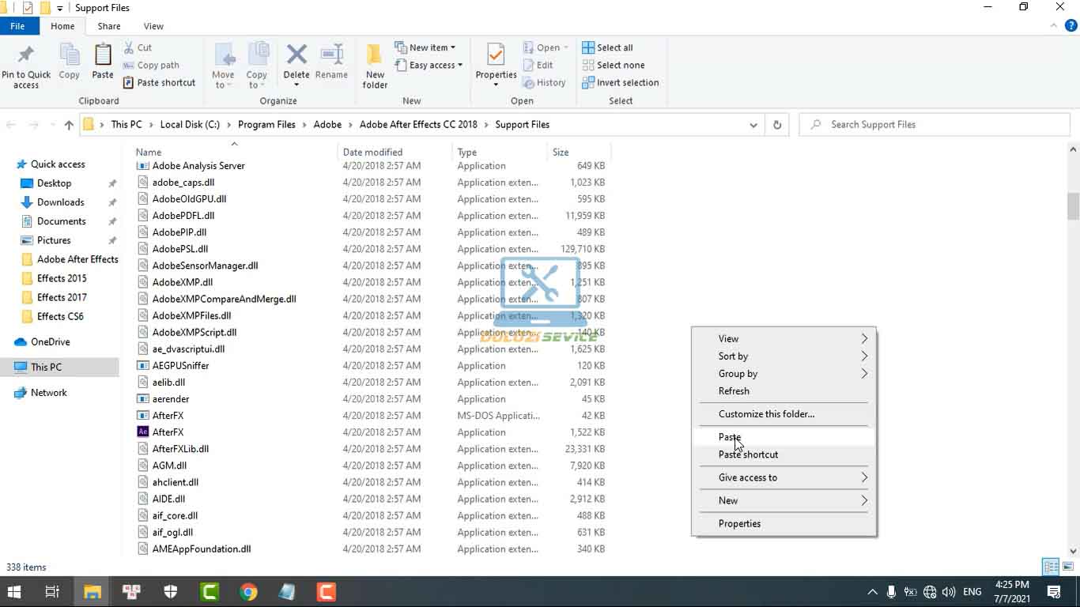Launch Google Chrome from the taskbar

[248, 591]
